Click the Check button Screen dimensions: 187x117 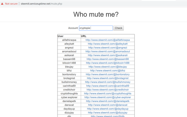coord(118,28)
